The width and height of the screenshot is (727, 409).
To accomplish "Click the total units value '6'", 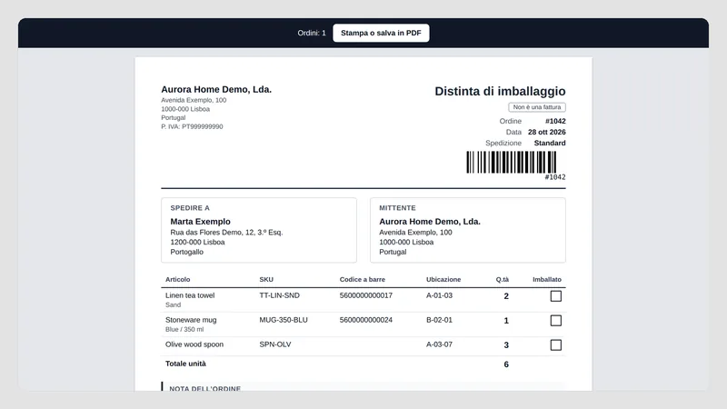I will click(x=506, y=364).
